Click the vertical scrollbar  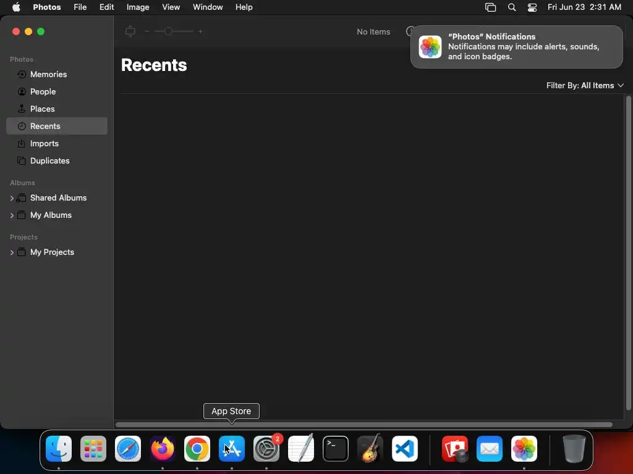coord(628,253)
